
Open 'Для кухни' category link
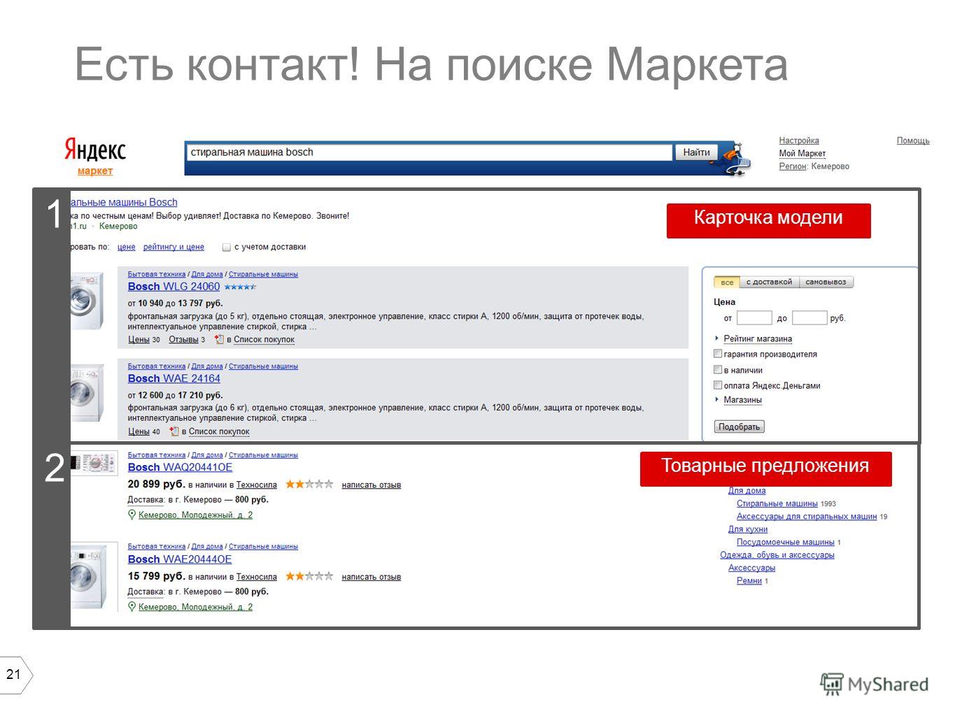(748, 529)
